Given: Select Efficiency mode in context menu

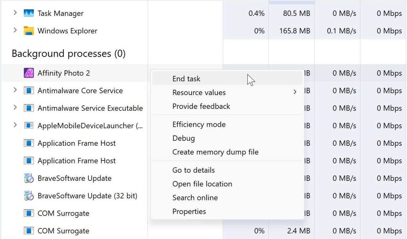Looking at the screenshot, I should coord(199,125).
